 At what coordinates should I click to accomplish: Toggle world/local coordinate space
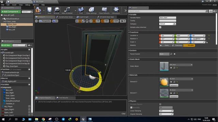click(x=87, y=21)
